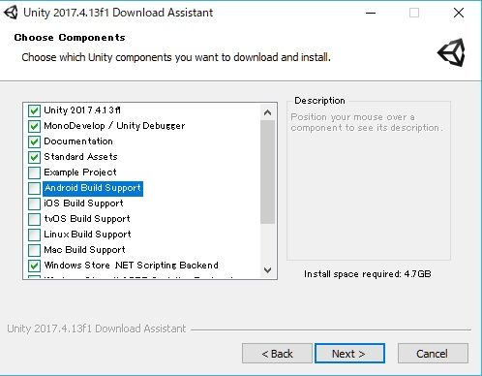Uncheck the Standard Assets checkbox

(x=34, y=157)
